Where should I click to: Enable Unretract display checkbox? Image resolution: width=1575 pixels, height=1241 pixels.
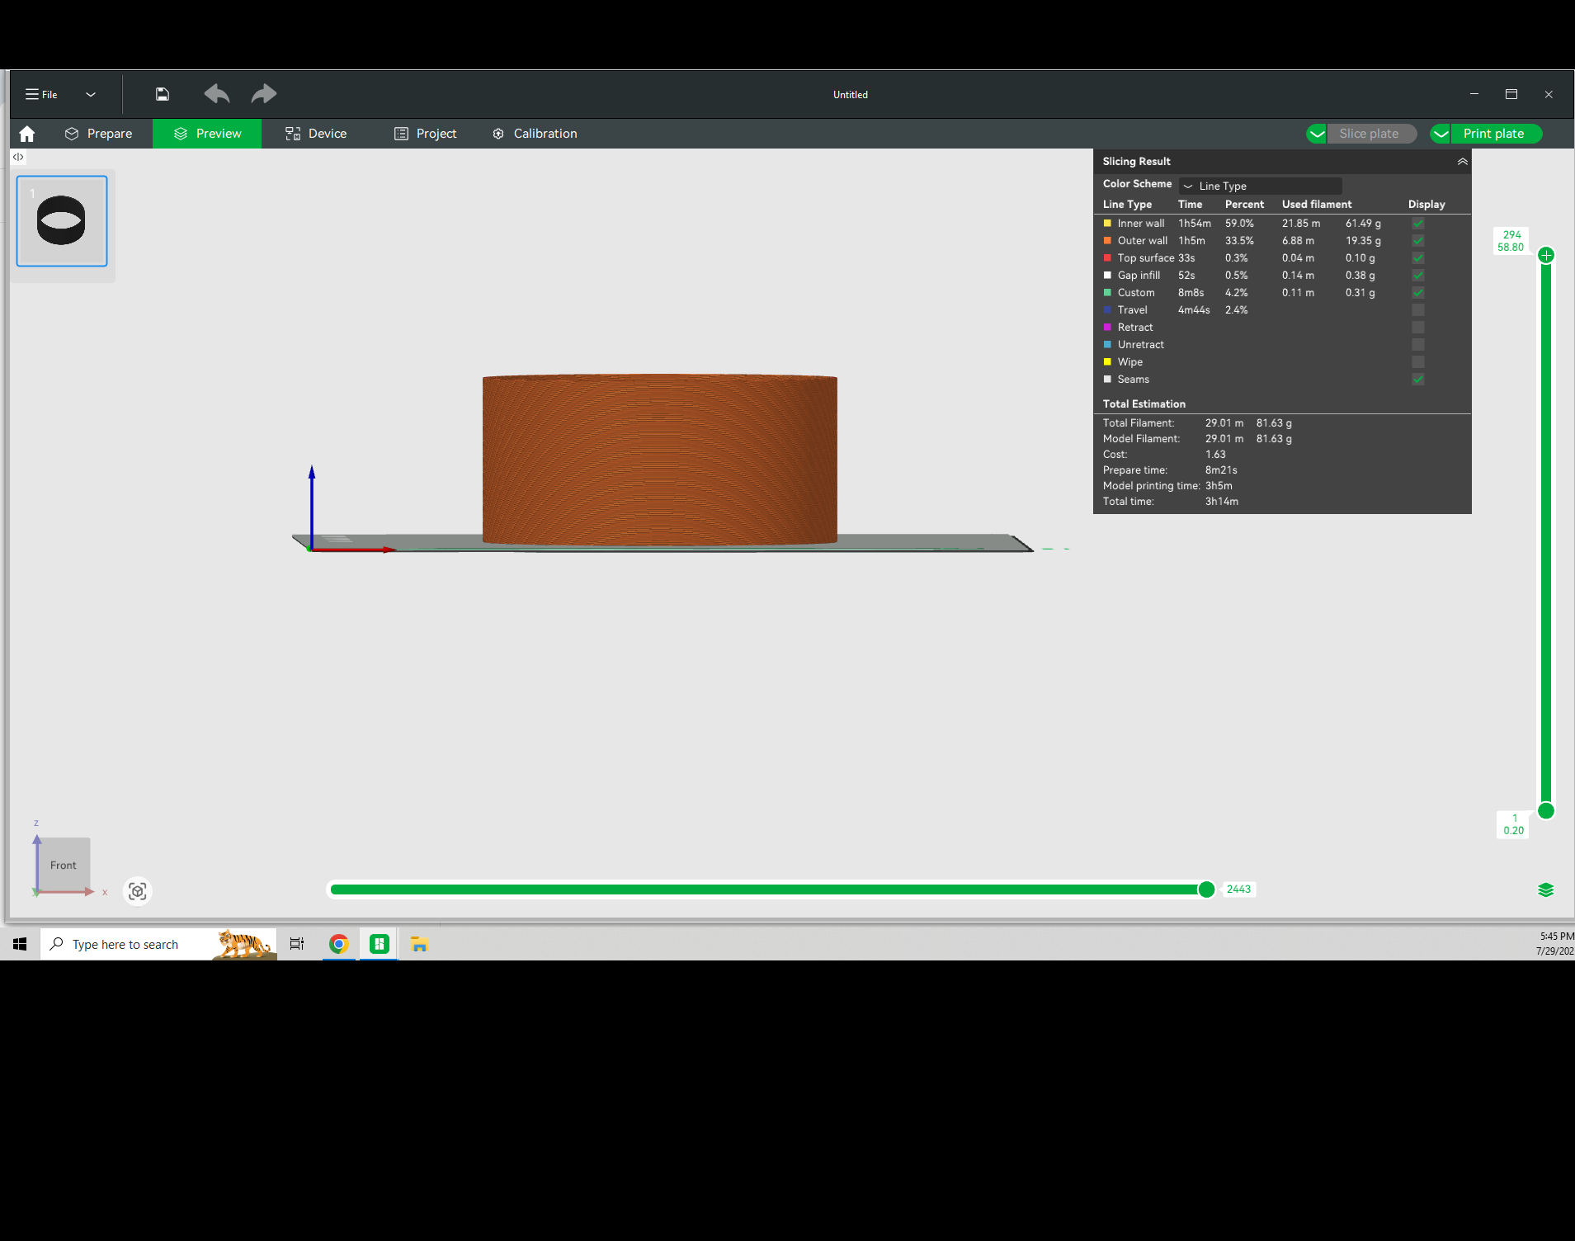(1418, 345)
